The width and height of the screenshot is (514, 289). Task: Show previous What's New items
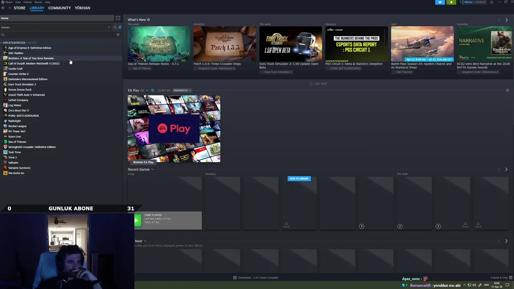coord(499,20)
